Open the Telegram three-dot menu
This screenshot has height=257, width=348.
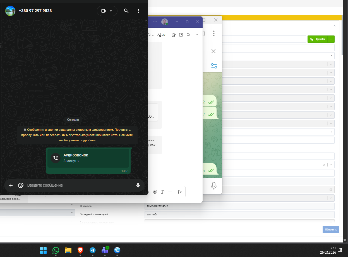pyautogui.click(x=214, y=33)
